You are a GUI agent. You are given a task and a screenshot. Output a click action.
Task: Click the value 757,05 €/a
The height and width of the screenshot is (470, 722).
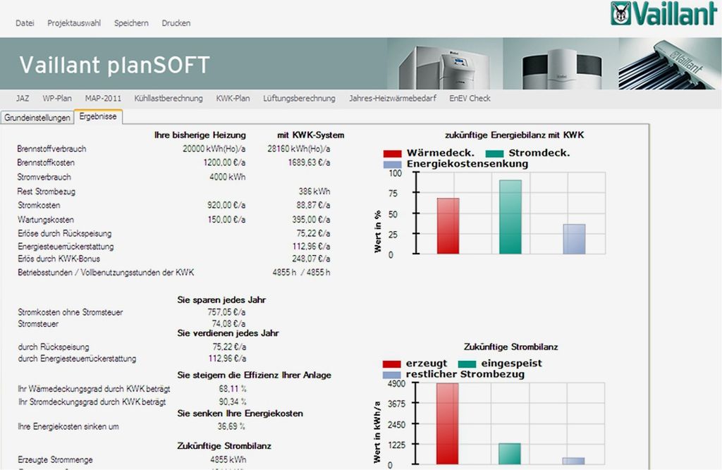(x=226, y=313)
